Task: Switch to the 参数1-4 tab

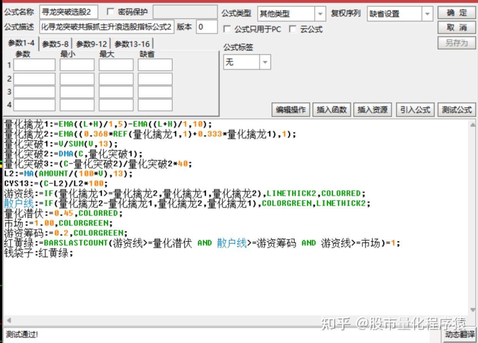Action: click(21, 43)
